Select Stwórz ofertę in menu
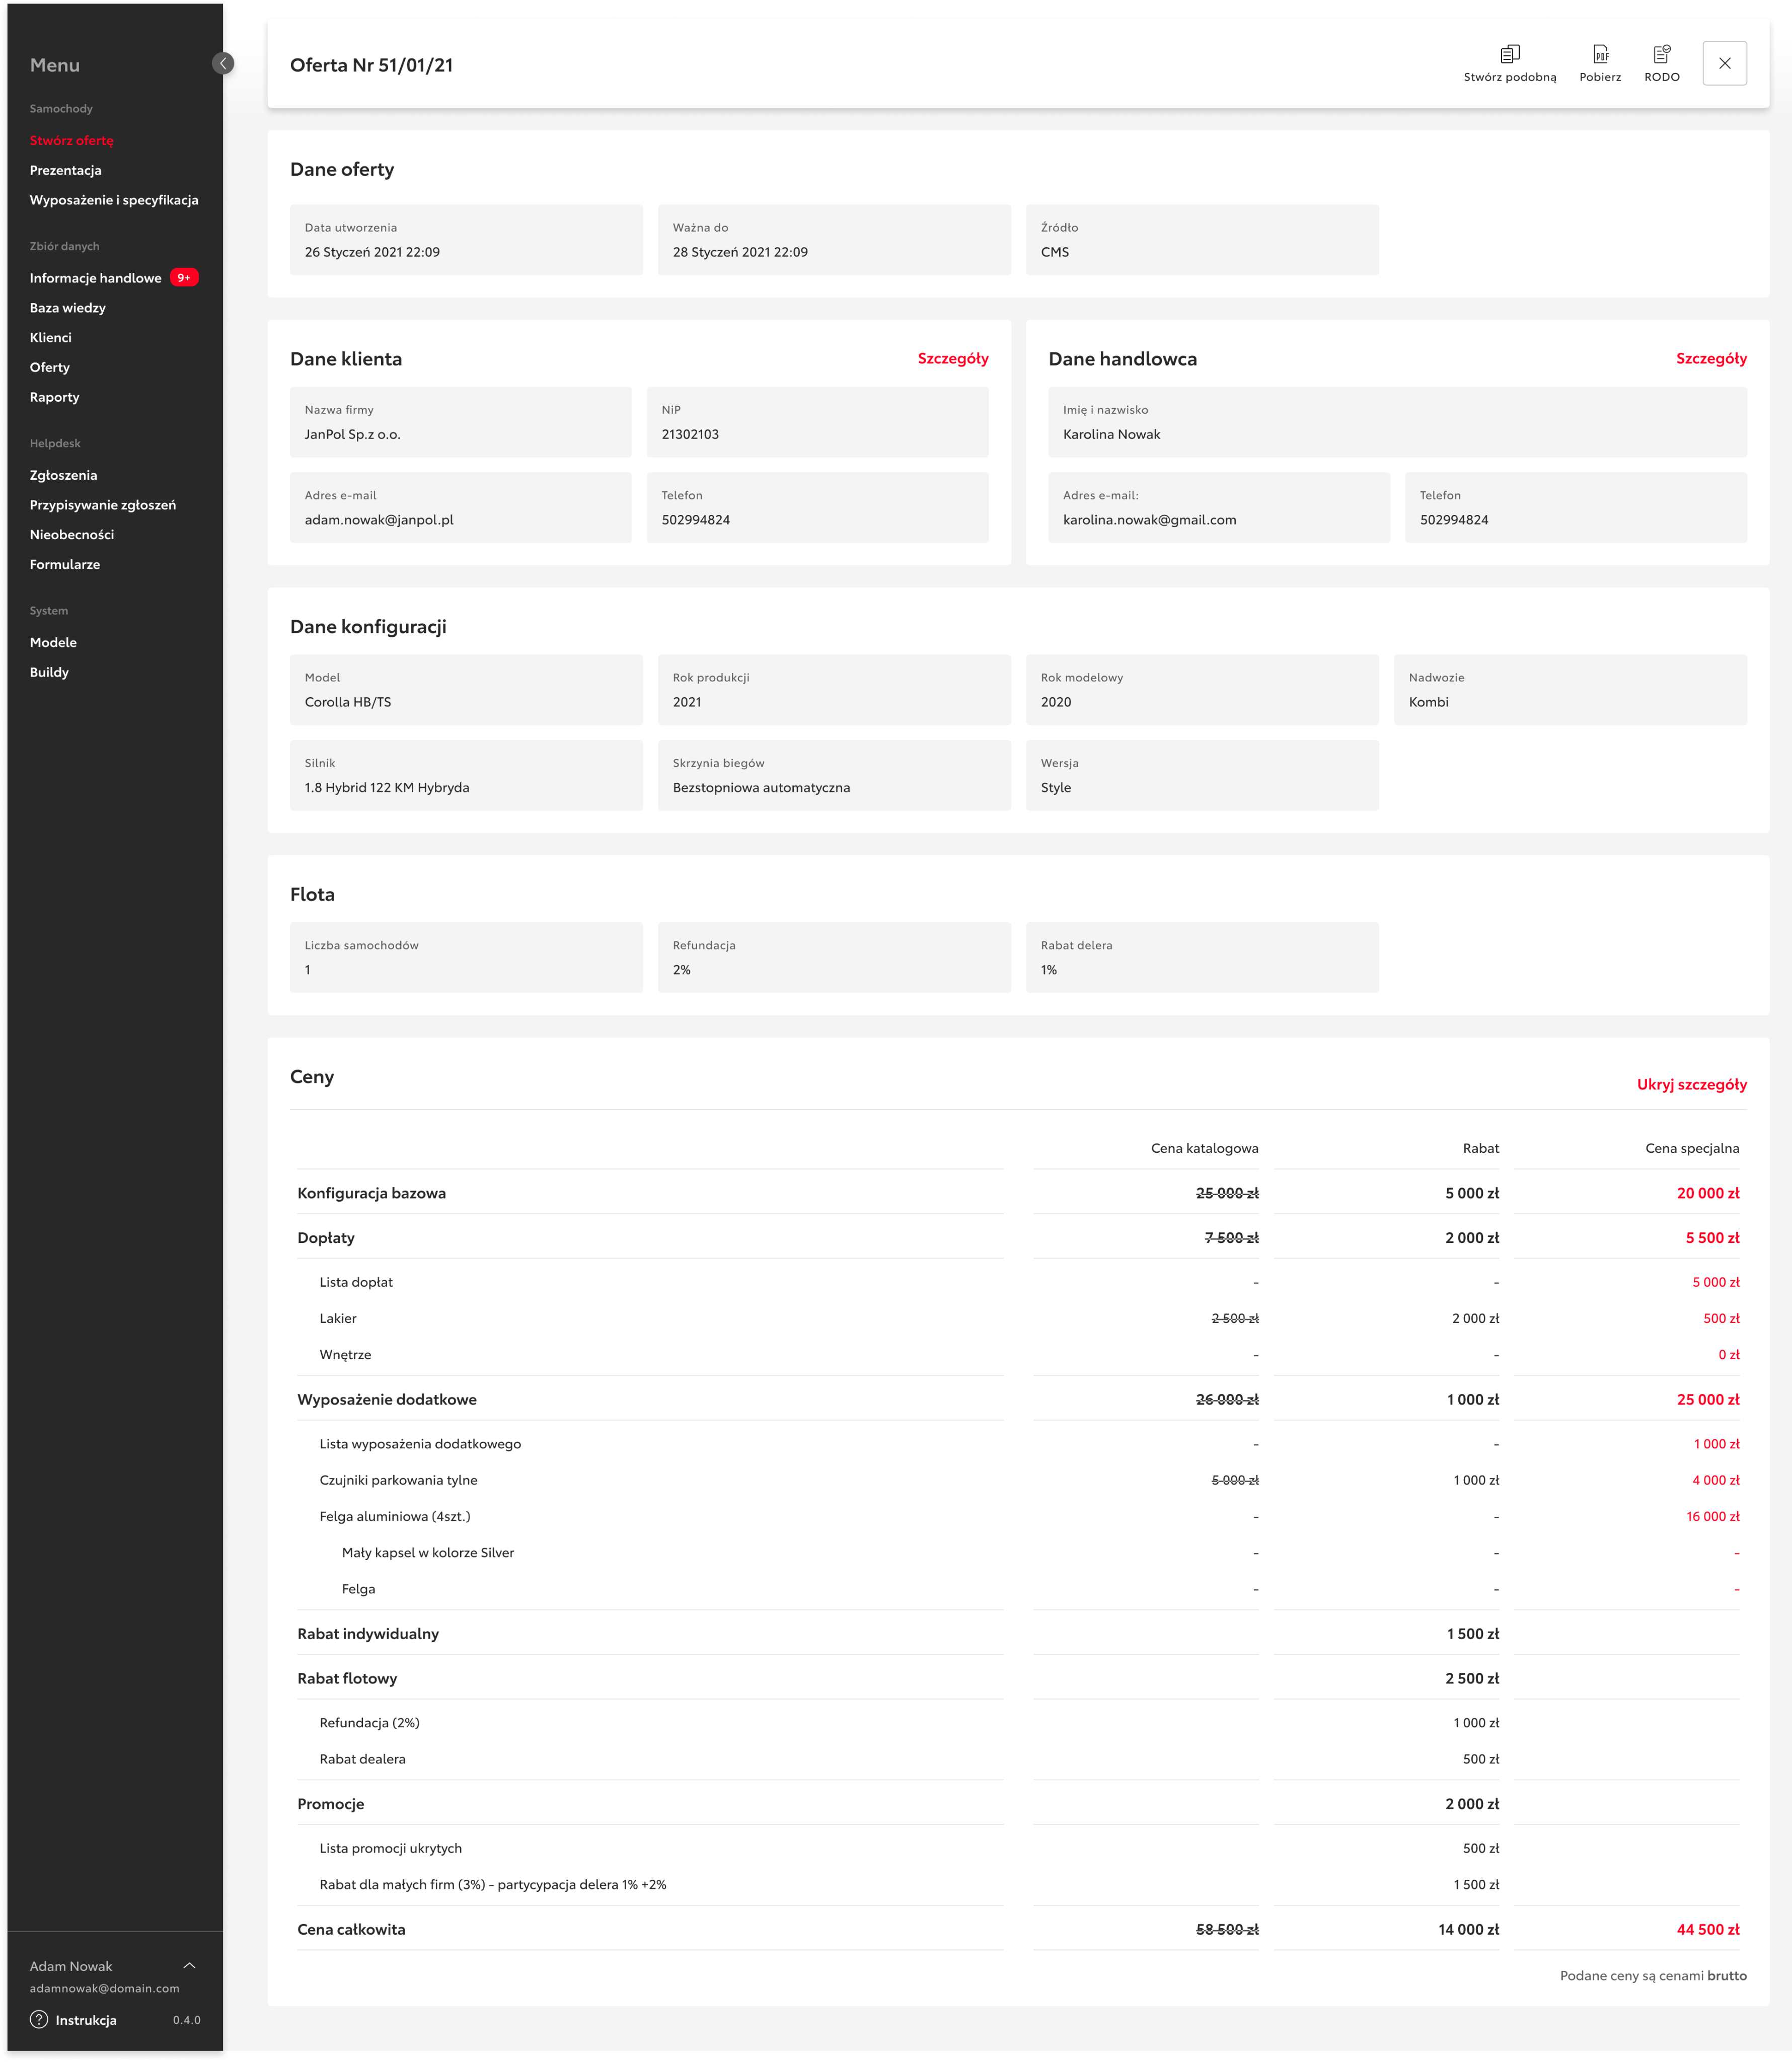Viewport: 1792px width, 2062px height. 72,141
